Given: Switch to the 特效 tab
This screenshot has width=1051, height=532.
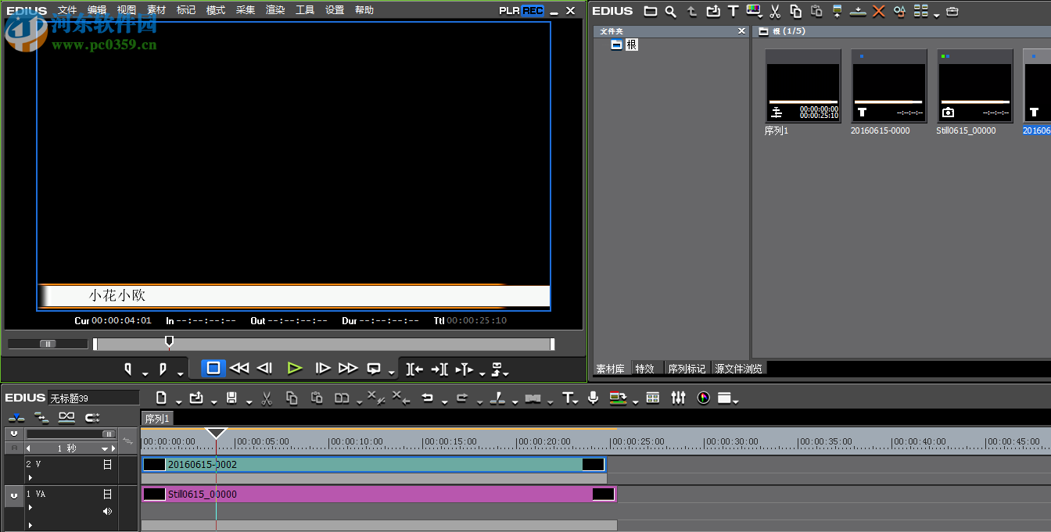Looking at the screenshot, I should 645,369.
